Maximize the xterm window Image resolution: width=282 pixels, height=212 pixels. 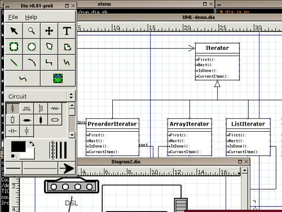[x=205, y=4]
